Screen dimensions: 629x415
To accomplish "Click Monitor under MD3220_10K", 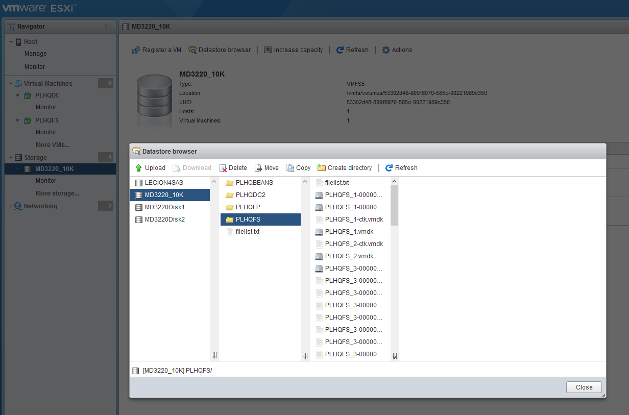I will [x=46, y=181].
